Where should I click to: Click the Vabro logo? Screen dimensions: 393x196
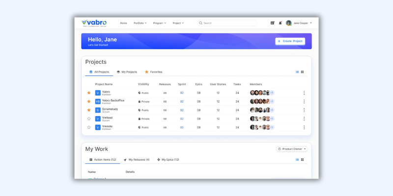[94, 23]
